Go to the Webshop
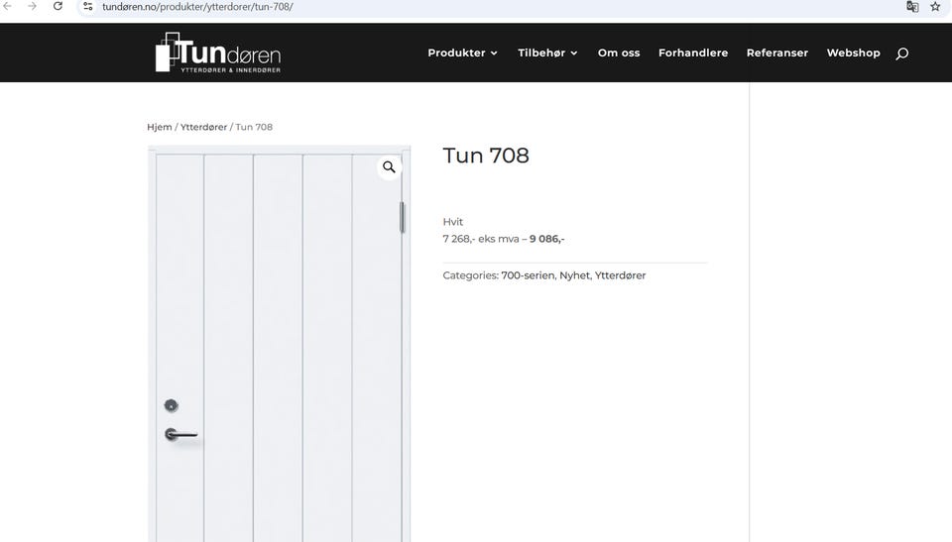 [853, 53]
